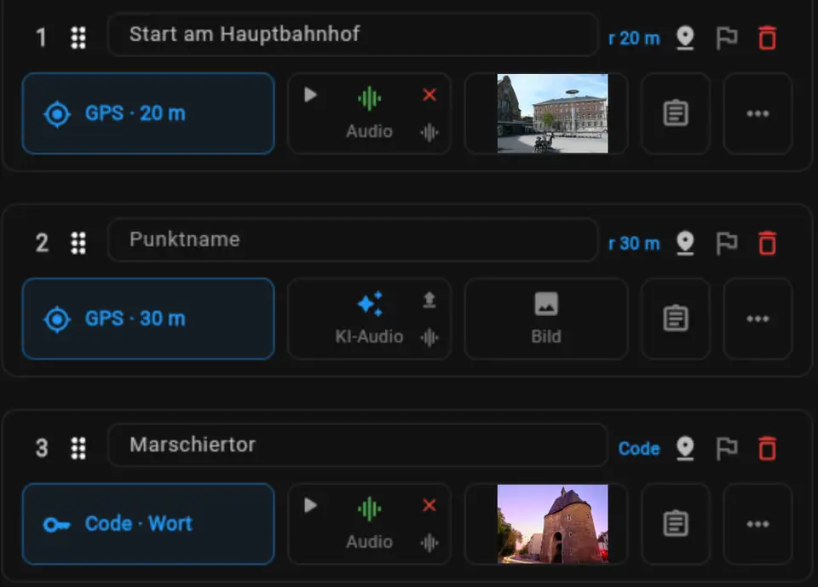Open the notes clipboard for point 1
Viewport: 818px width, 587px height.
[676, 113]
